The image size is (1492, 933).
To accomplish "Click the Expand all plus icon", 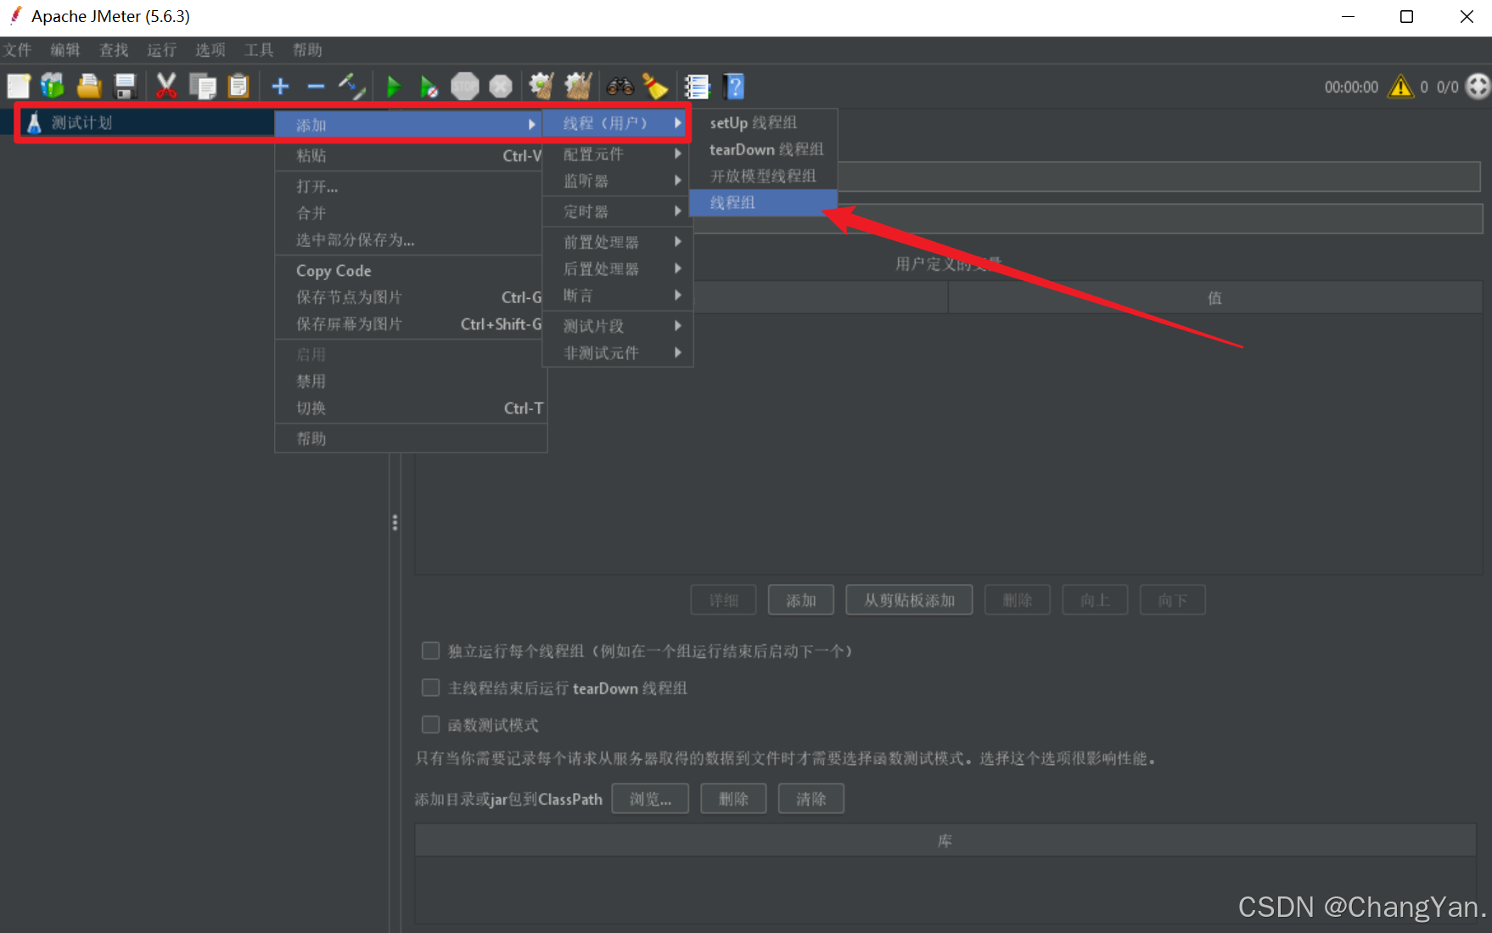I will click(x=281, y=86).
